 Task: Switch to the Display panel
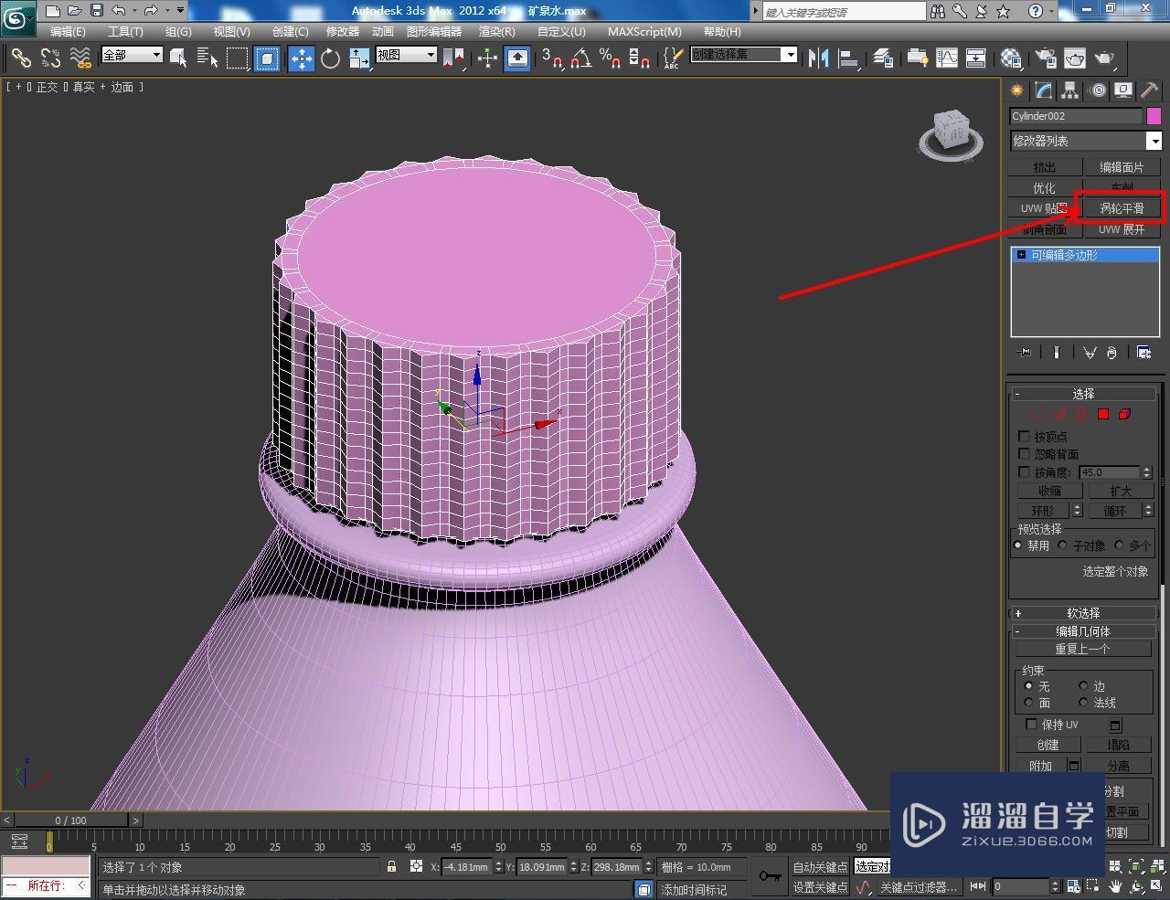click(x=1122, y=90)
